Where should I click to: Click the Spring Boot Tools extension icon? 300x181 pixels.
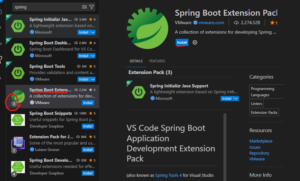pyautogui.click(x=18, y=73)
